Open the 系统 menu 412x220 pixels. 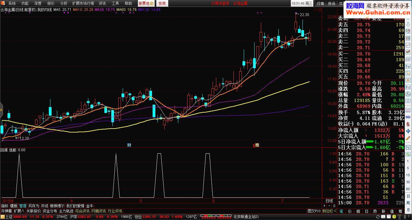coord(12,3)
